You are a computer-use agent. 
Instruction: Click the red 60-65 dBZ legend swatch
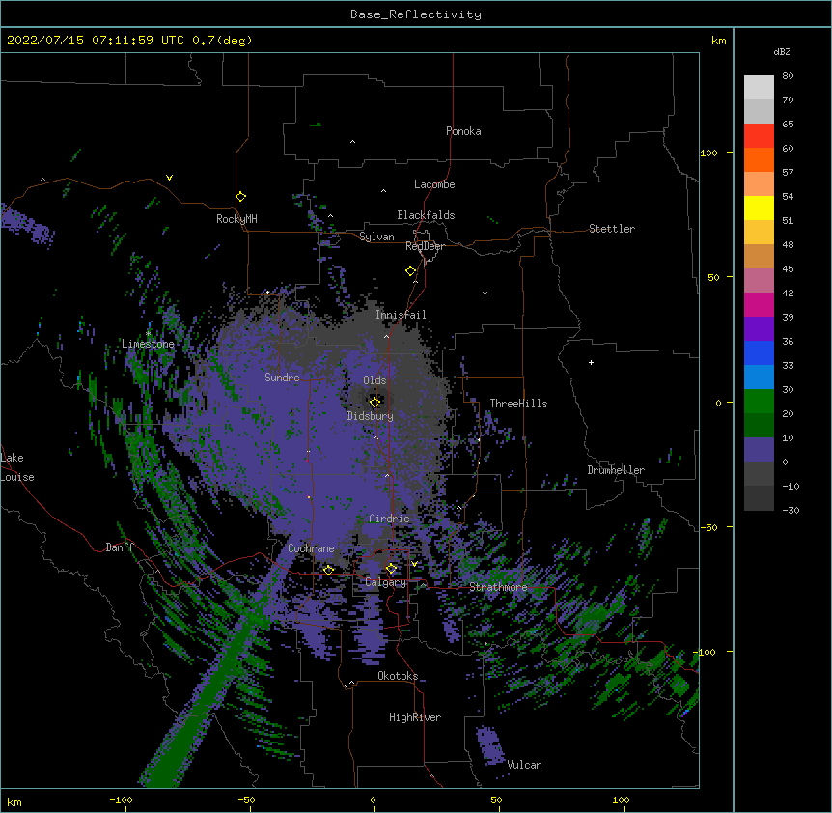[x=759, y=136]
